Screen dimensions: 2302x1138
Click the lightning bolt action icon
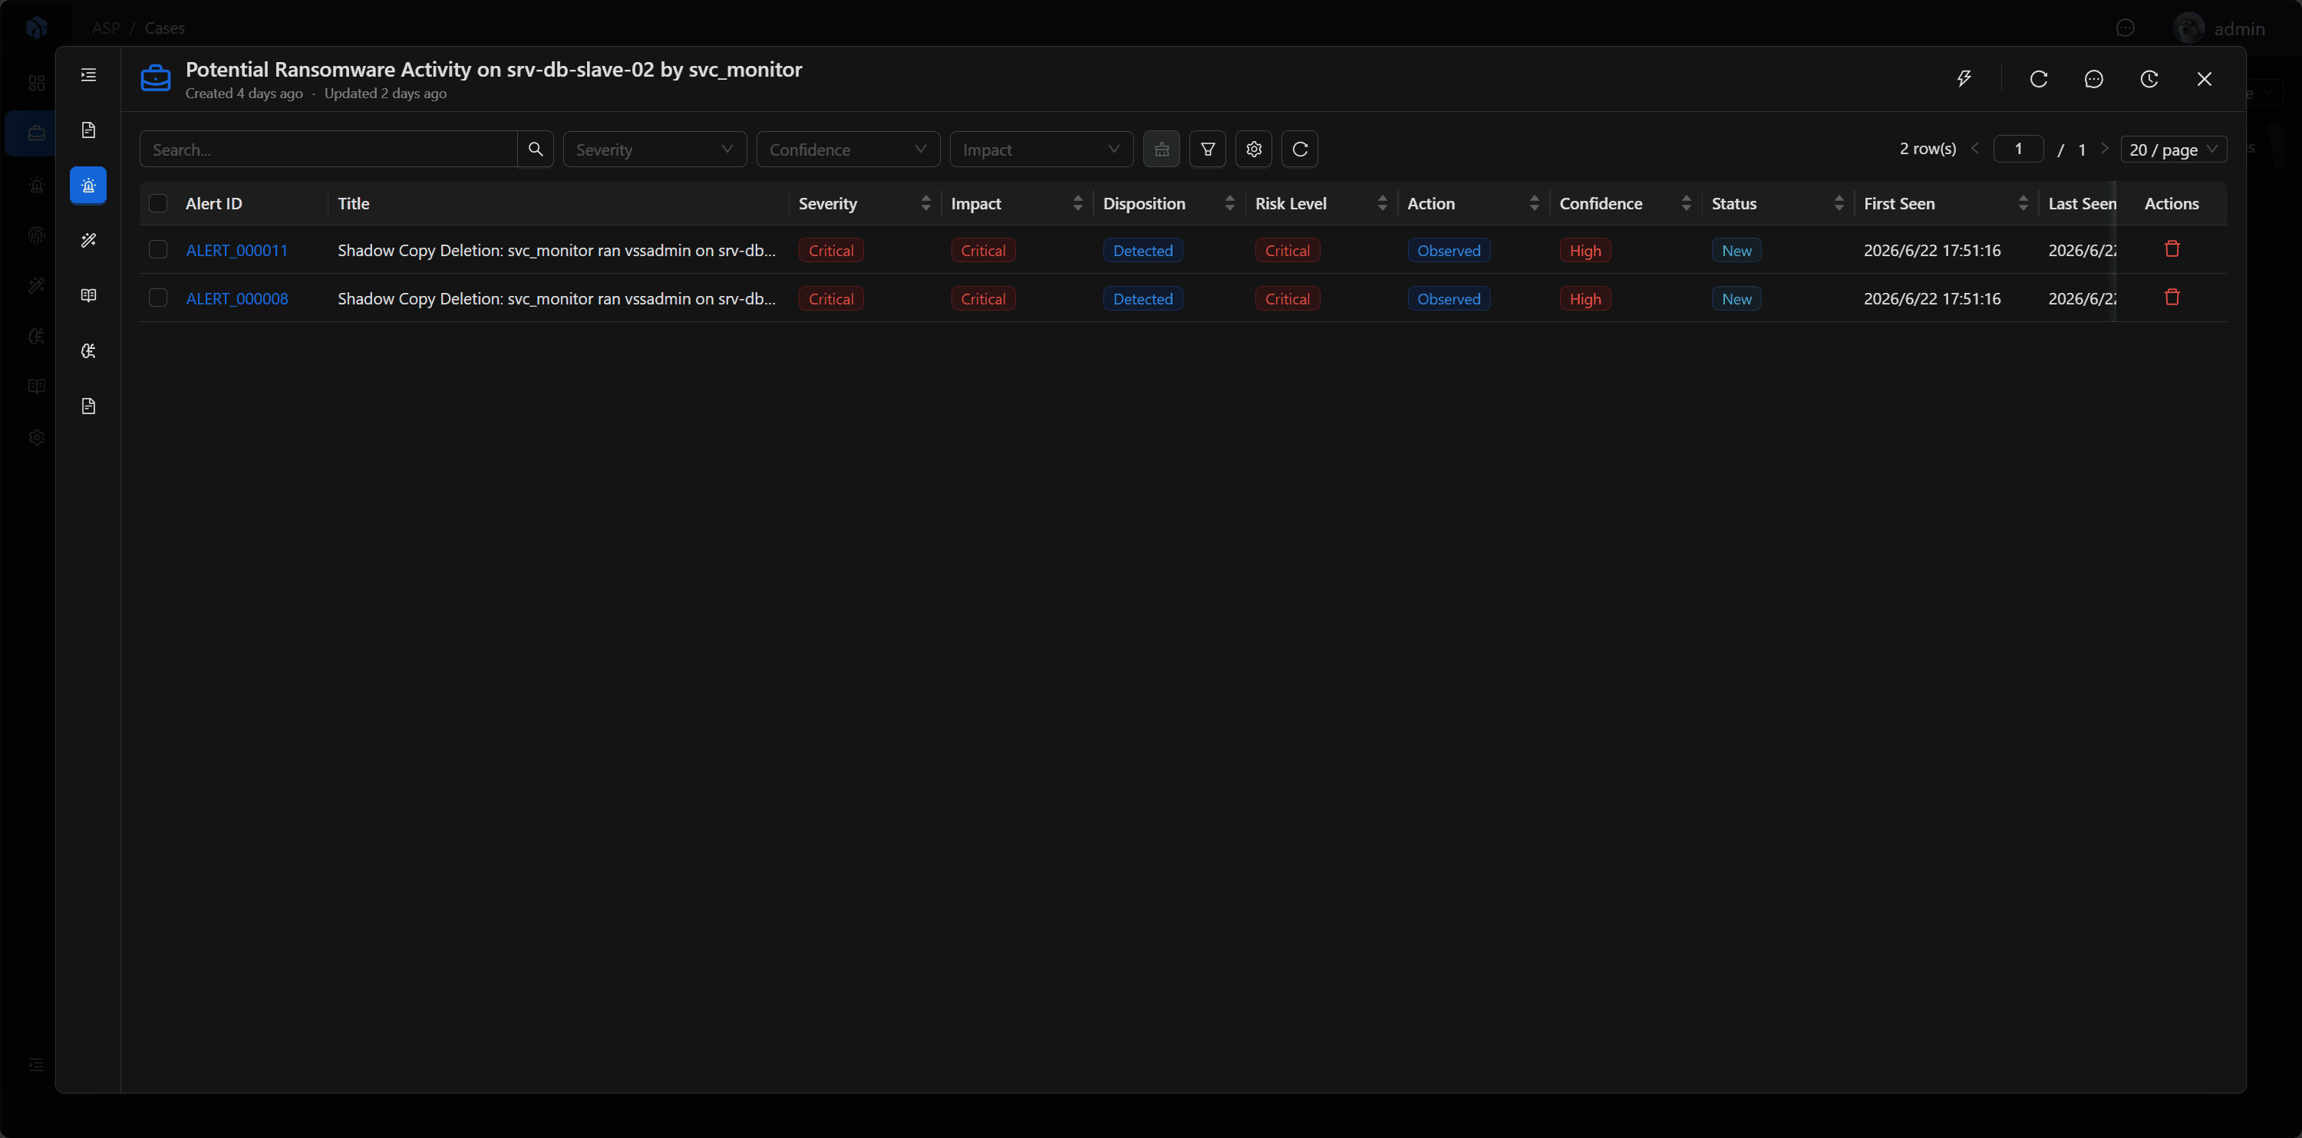1964,79
